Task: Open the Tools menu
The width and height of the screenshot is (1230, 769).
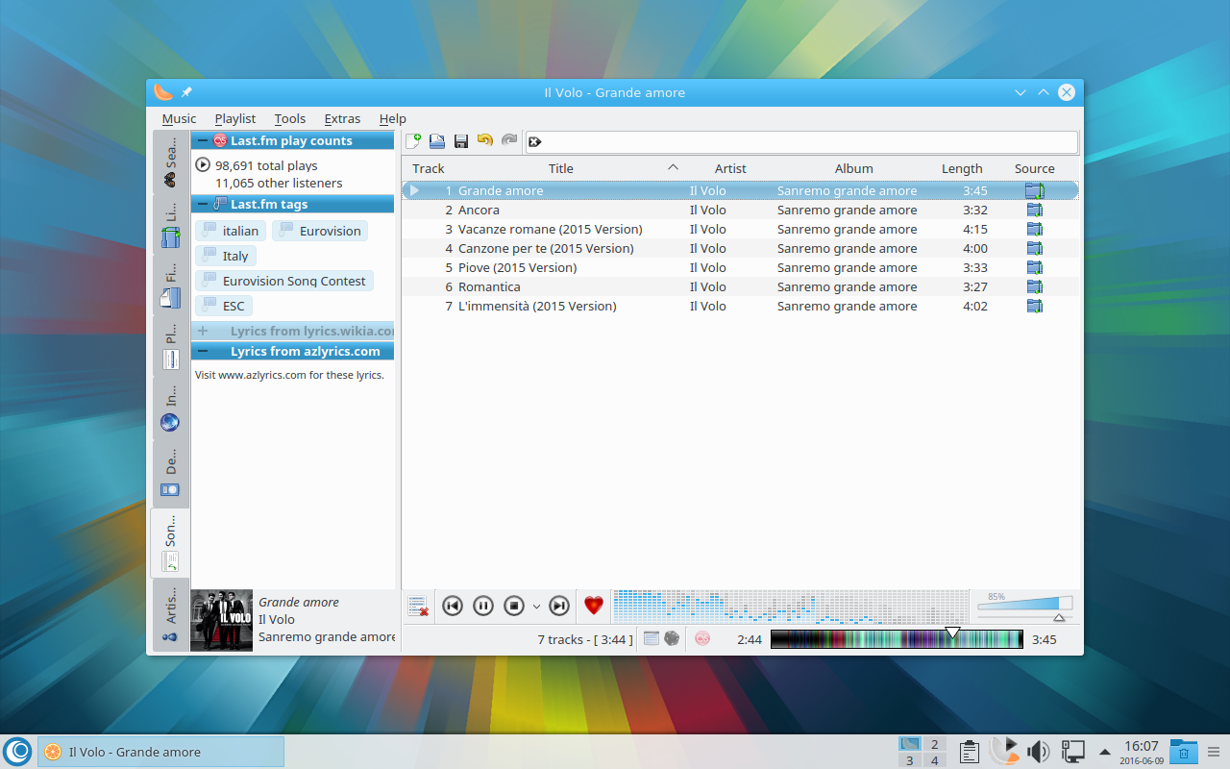Action: pyautogui.click(x=289, y=118)
